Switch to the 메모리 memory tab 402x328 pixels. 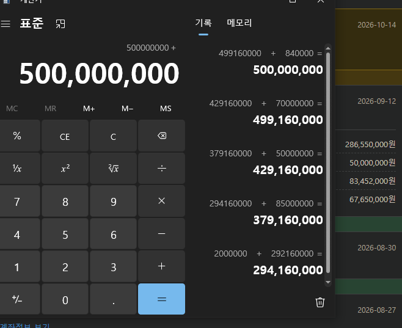click(239, 23)
